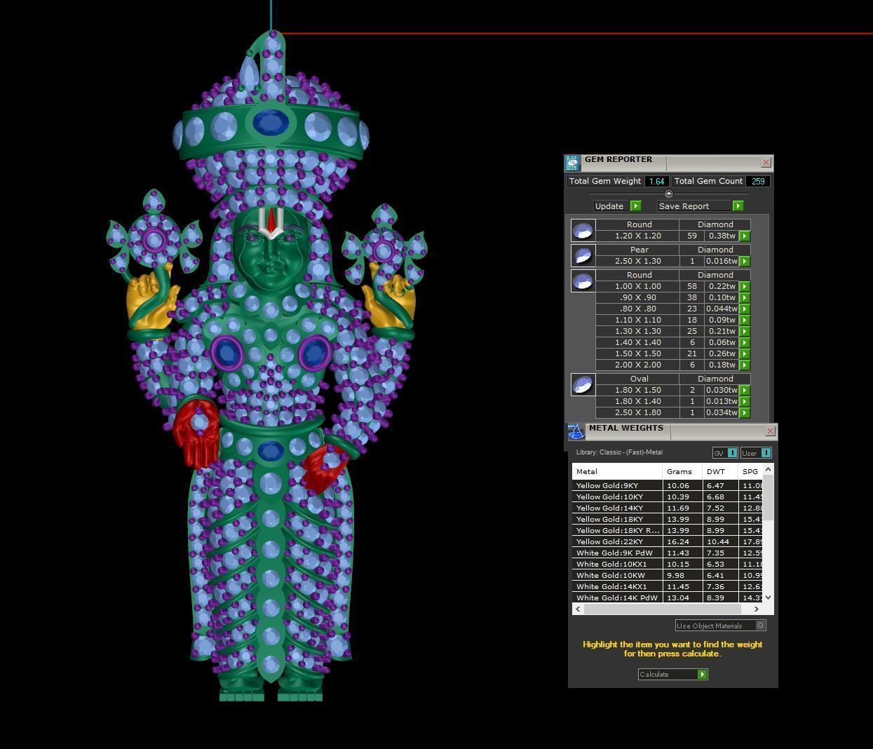The height and width of the screenshot is (749, 873).
Task: Click the blue oval gem on the crown
Action: 271,123
